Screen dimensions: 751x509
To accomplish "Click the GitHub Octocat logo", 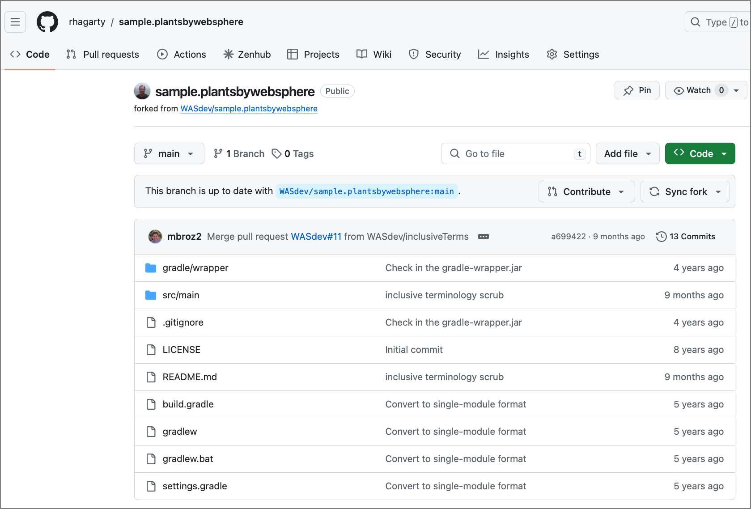I will (x=47, y=22).
